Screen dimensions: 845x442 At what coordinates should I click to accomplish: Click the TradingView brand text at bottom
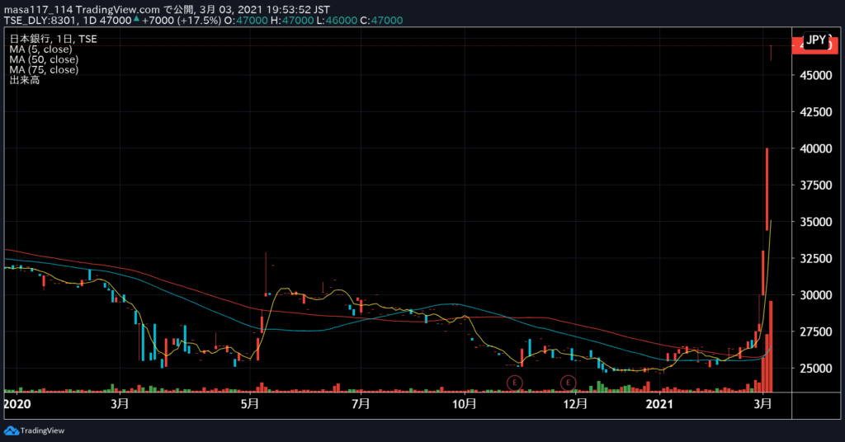tap(42, 430)
